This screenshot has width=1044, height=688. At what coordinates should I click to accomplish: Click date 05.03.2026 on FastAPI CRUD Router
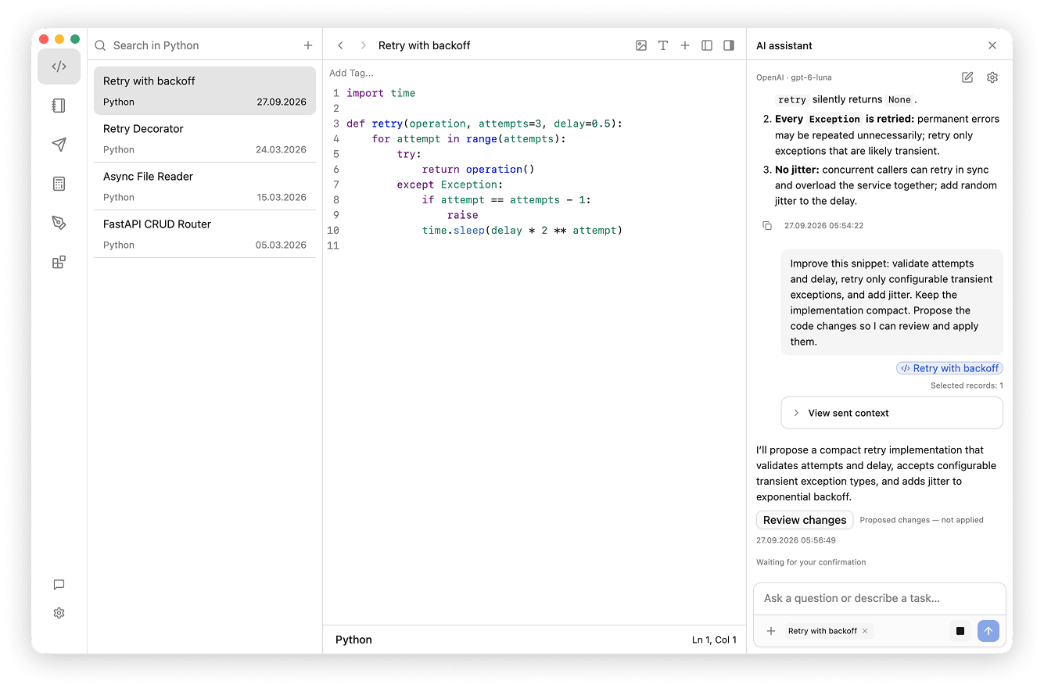pyautogui.click(x=281, y=245)
